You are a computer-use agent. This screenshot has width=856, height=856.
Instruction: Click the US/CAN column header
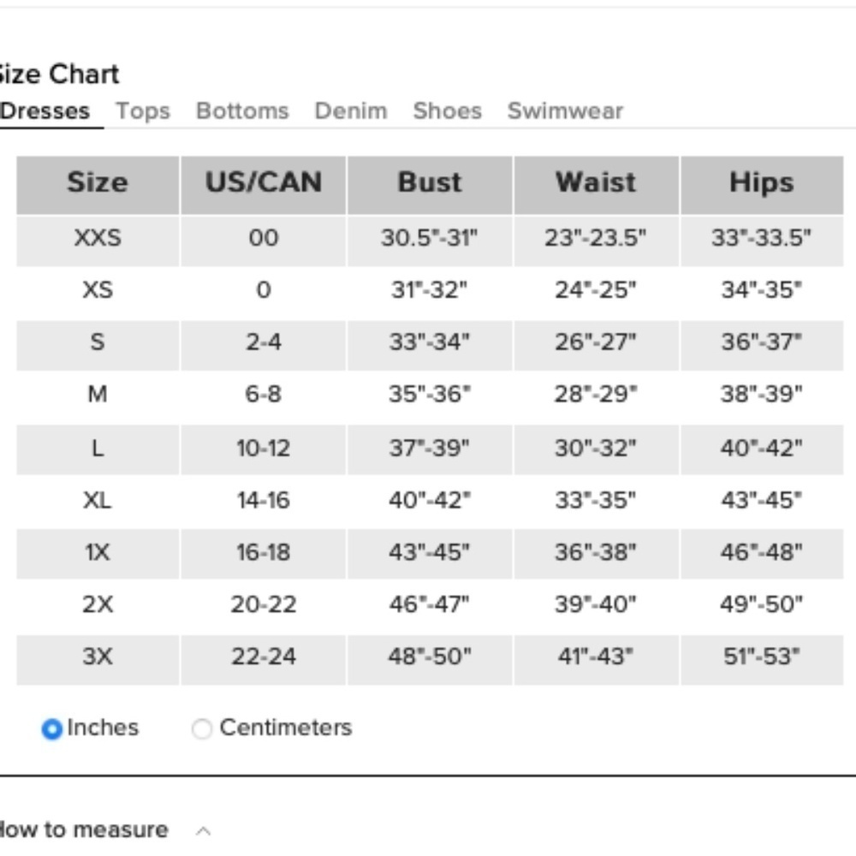263,183
